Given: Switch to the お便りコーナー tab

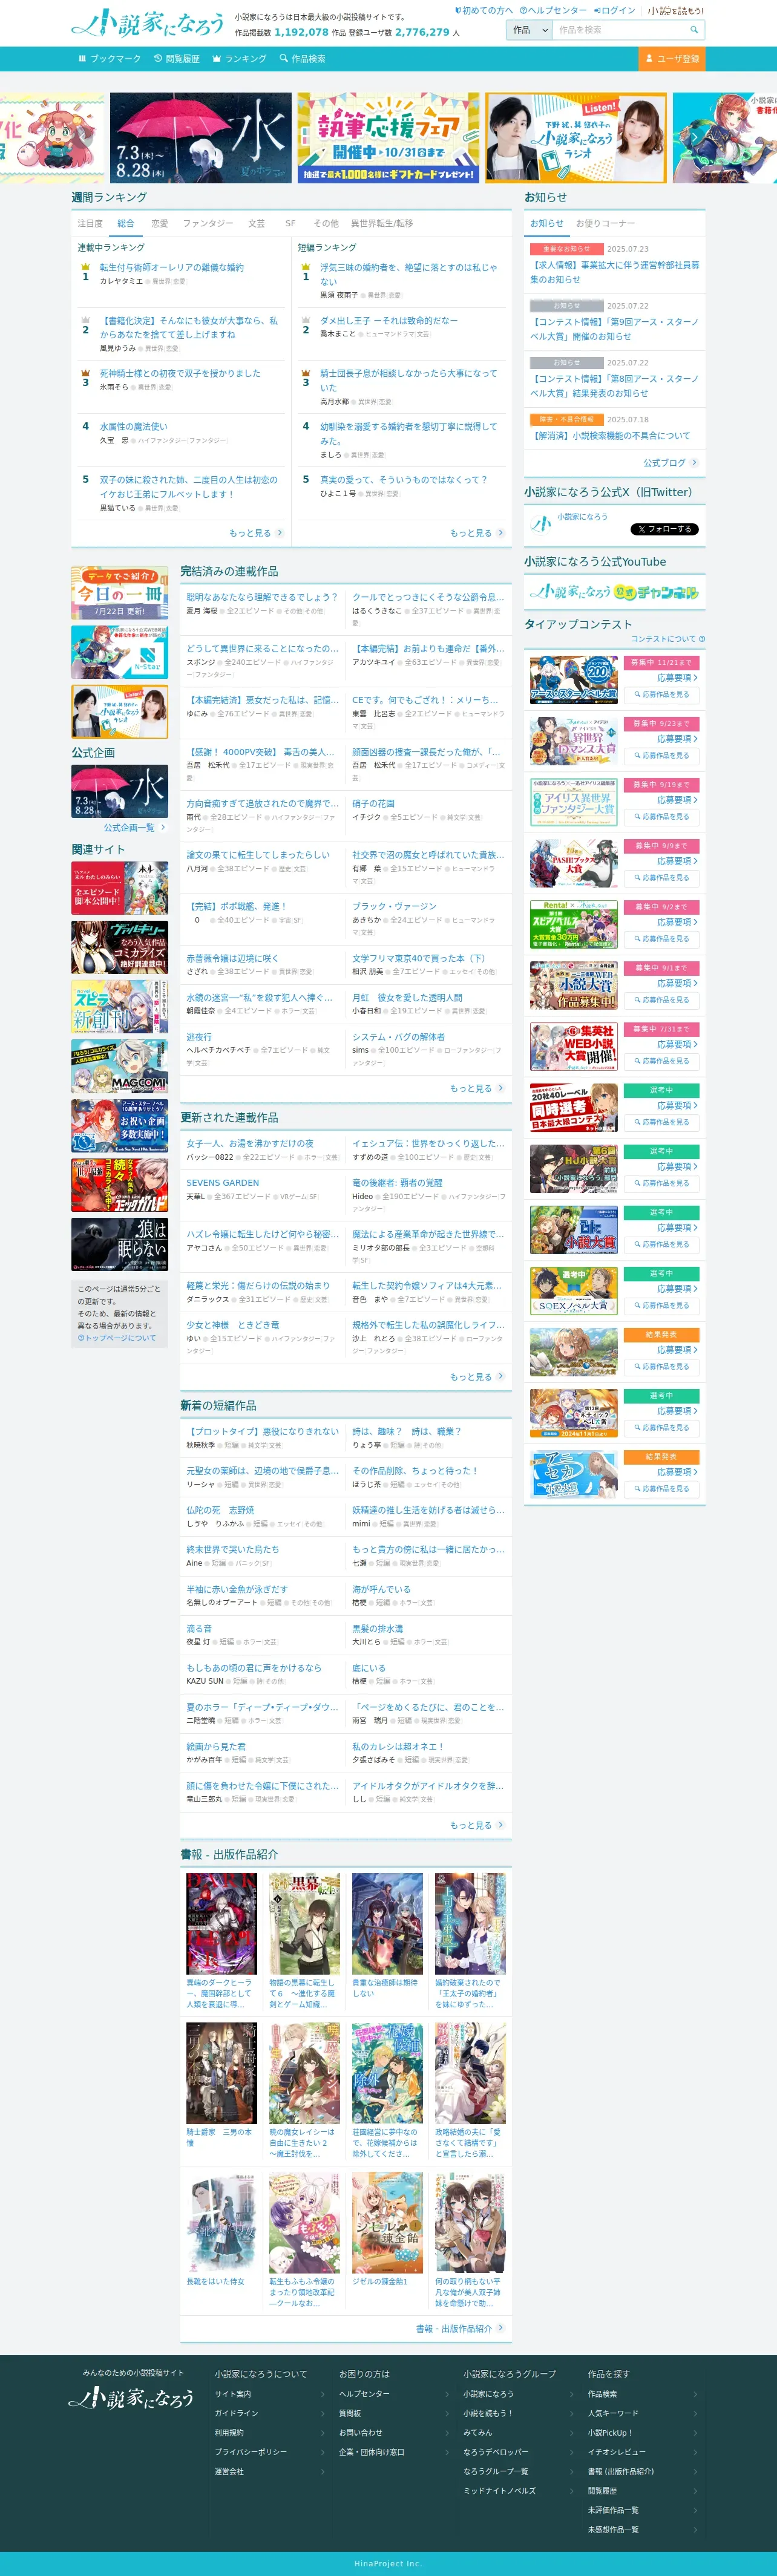Looking at the screenshot, I should click(x=605, y=224).
